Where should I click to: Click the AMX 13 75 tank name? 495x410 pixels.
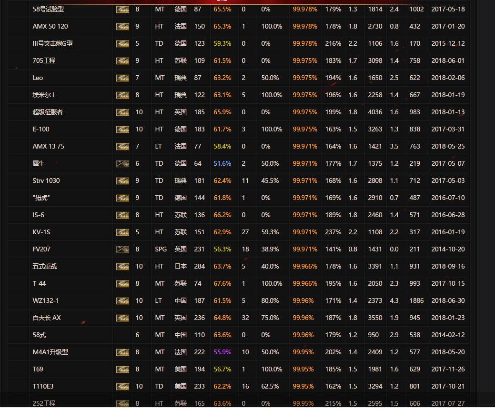click(x=48, y=146)
